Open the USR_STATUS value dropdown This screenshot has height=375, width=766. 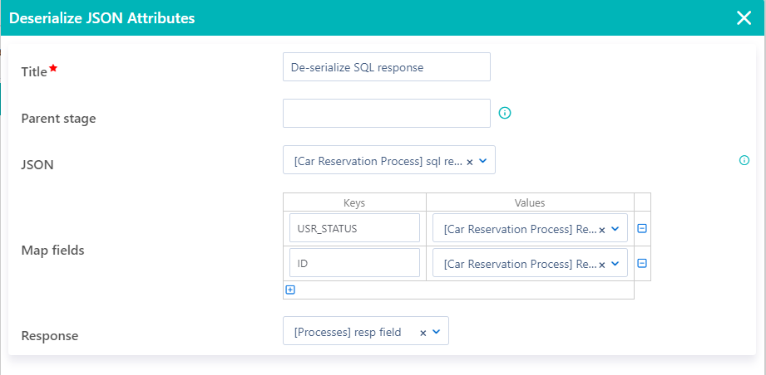pyautogui.click(x=615, y=228)
